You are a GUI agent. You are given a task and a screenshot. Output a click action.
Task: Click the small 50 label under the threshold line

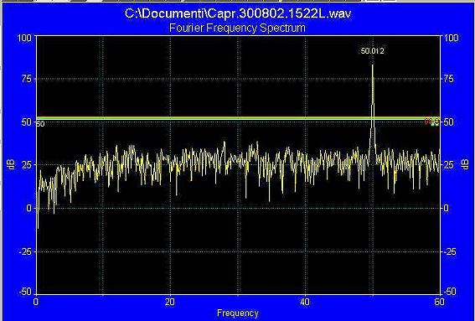40,124
